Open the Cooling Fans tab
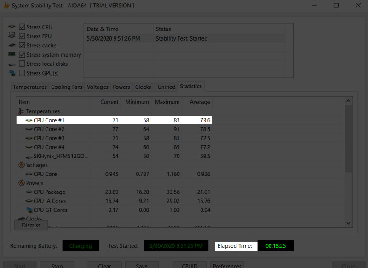Viewport: 368px width, 268px height. point(67,87)
